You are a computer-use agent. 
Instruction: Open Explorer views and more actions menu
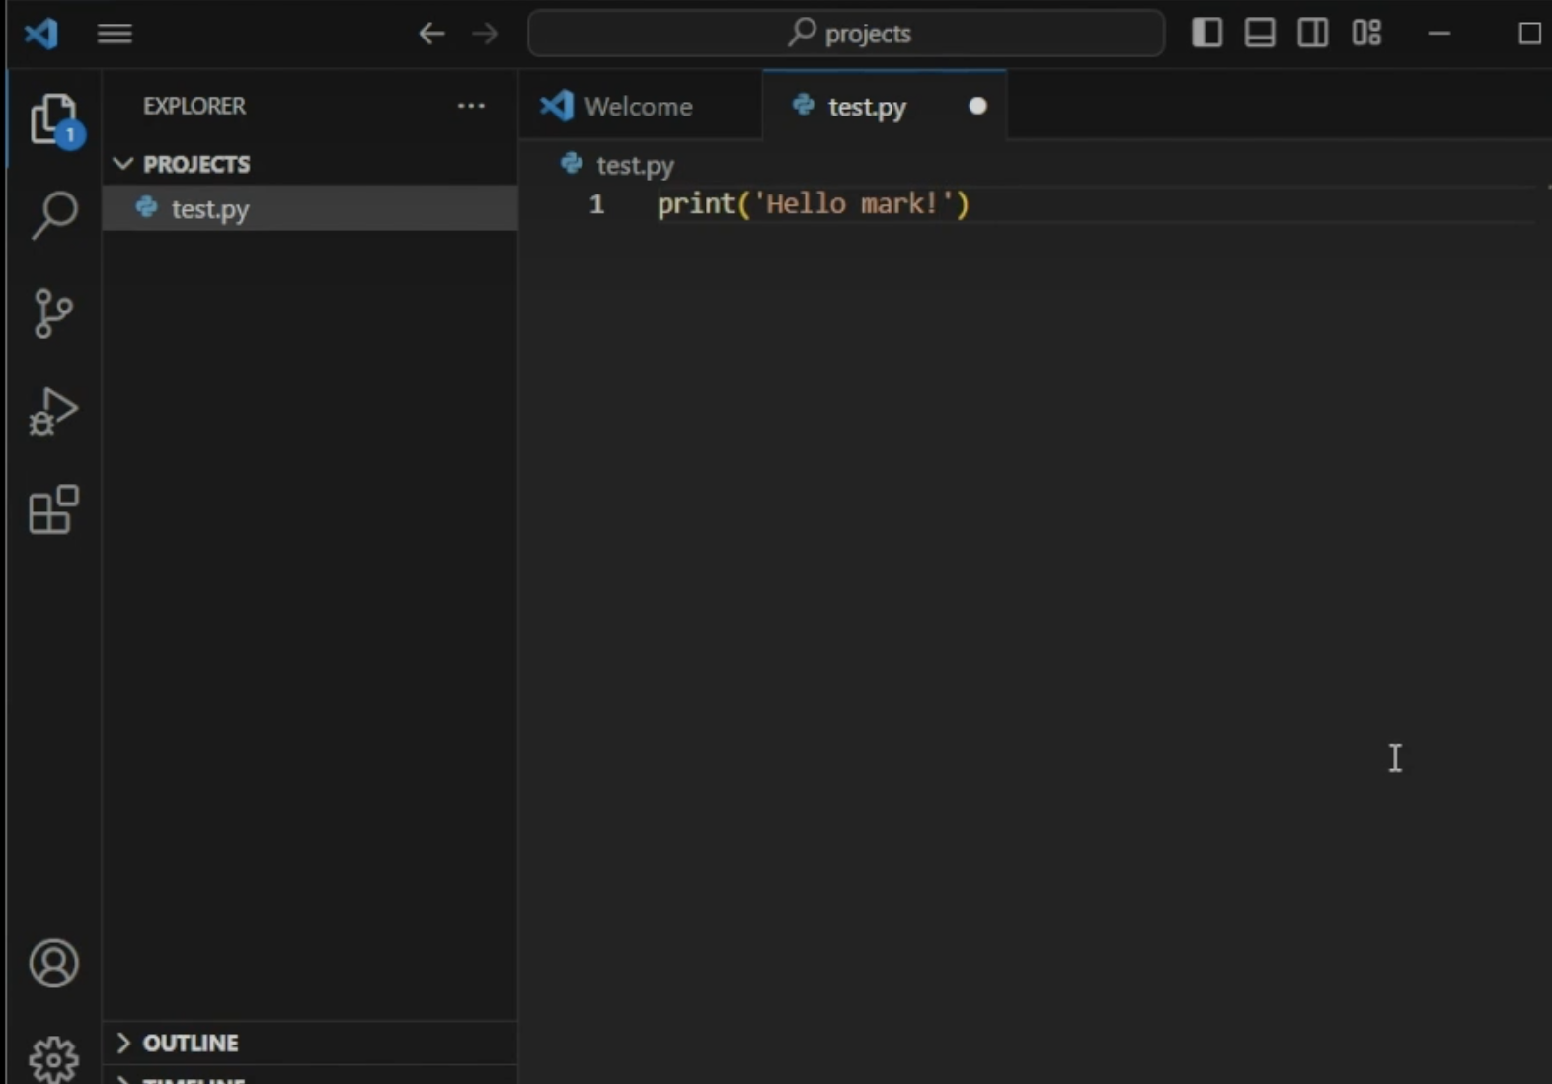pyautogui.click(x=471, y=106)
